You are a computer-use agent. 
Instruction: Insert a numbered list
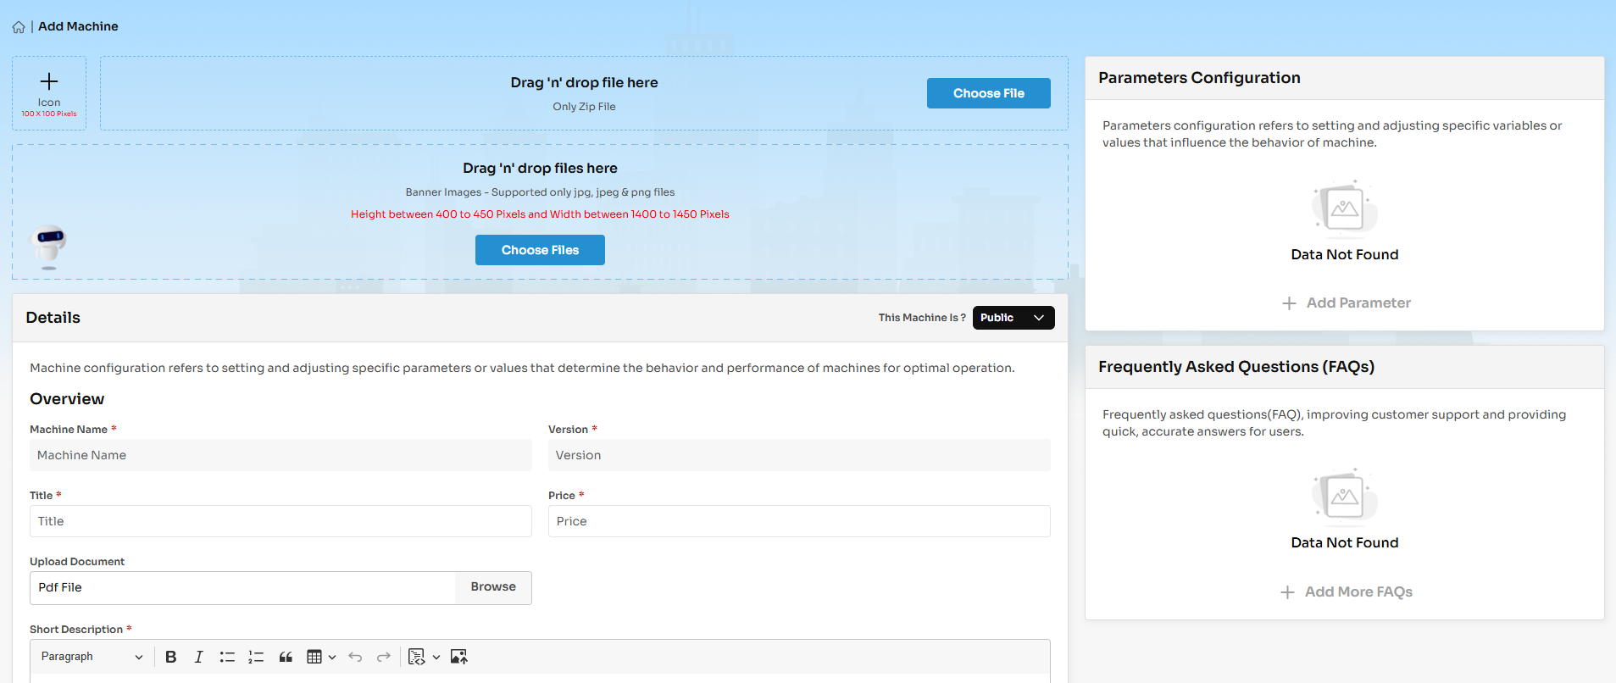click(x=256, y=657)
